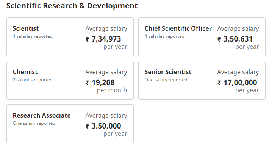Open the Chemist job title link
Viewport: 269px width, 146px height.
click(25, 72)
